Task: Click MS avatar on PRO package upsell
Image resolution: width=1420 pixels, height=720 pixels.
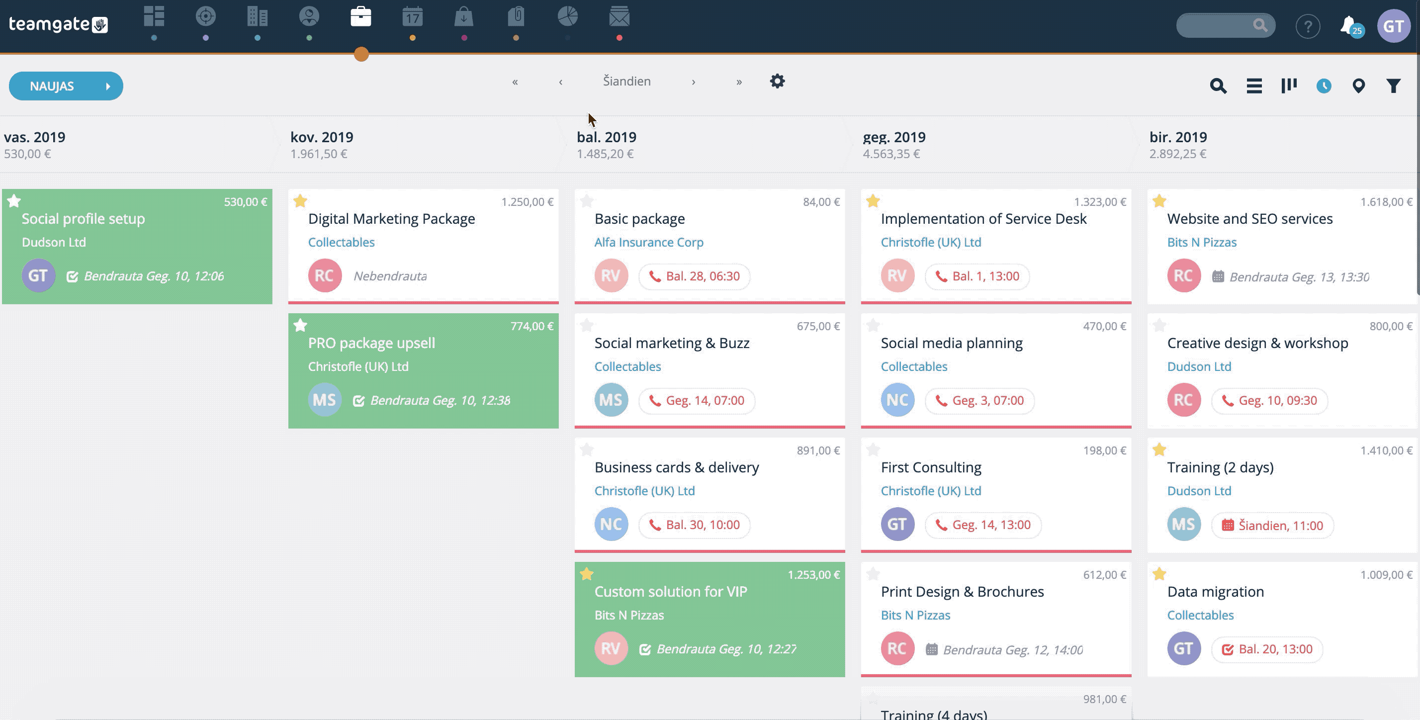Action: [x=325, y=400]
